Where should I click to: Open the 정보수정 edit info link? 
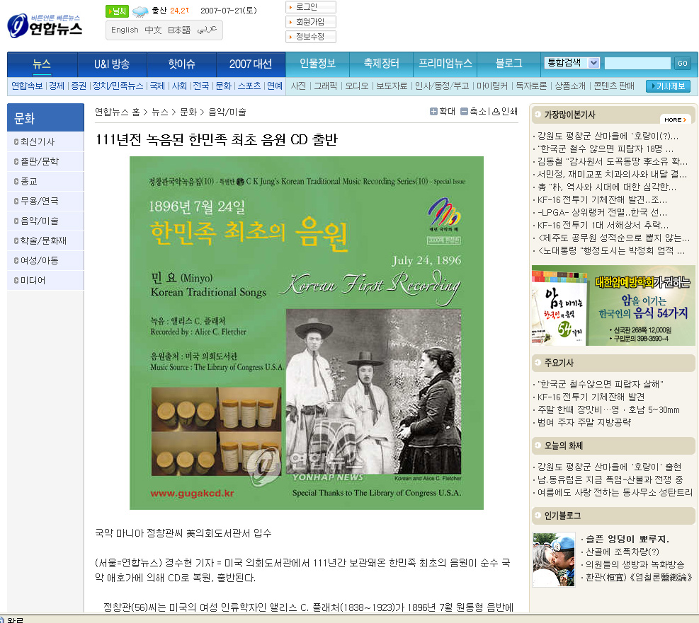pyautogui.click(x=311, y=37)
